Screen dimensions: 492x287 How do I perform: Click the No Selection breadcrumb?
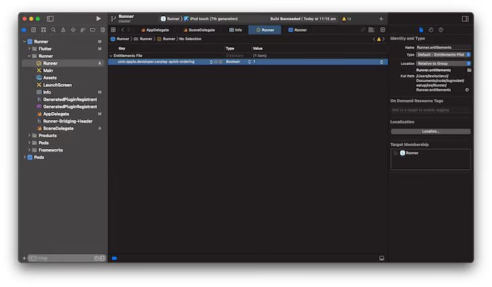click(190, 39)
